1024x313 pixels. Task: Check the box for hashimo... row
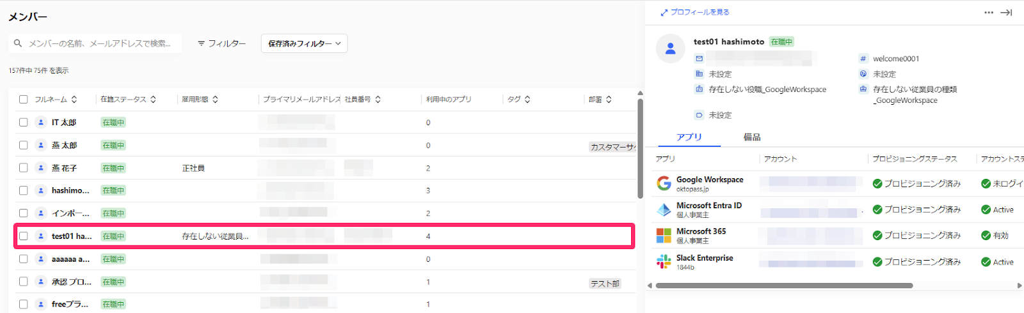tap(24, 190)
